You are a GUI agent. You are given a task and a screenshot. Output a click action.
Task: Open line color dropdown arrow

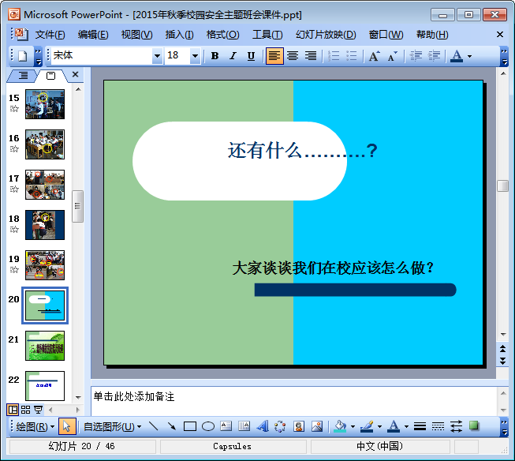point(379,427)
